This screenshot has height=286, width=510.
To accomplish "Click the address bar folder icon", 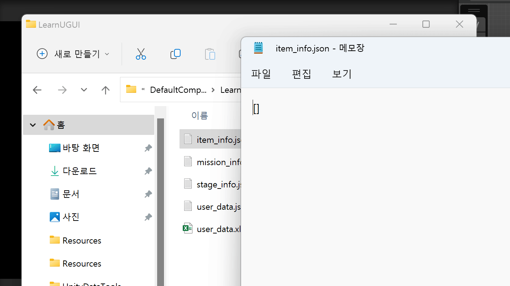I will pyautogui.click(x=131, y=89).
